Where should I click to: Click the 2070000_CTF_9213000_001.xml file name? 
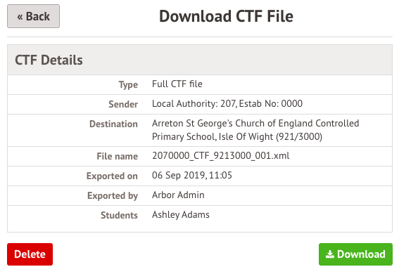click(x=221, y=155)
